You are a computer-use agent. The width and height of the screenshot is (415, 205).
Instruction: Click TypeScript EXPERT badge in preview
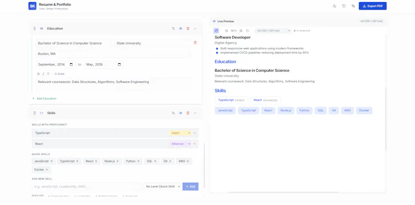click(x=231, y=100)
